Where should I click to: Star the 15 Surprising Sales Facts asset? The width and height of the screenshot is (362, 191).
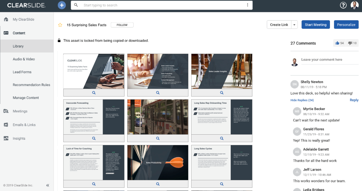(60, 25)
